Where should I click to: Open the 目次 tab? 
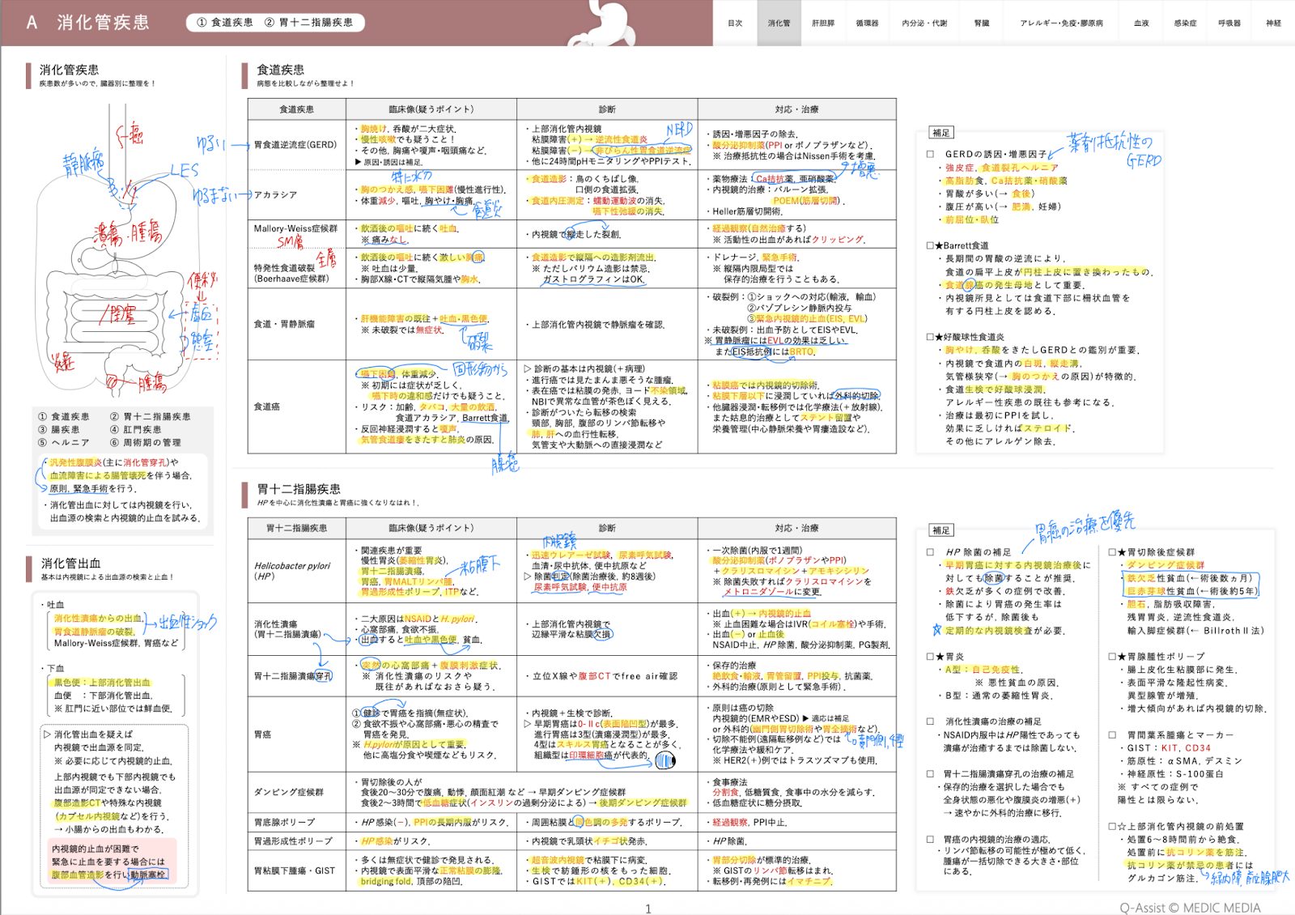(x=735, y=23)
